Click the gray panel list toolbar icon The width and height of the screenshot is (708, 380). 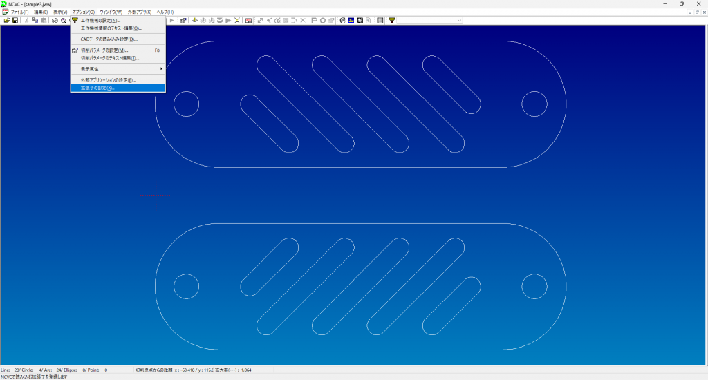[x=380, y=20]
